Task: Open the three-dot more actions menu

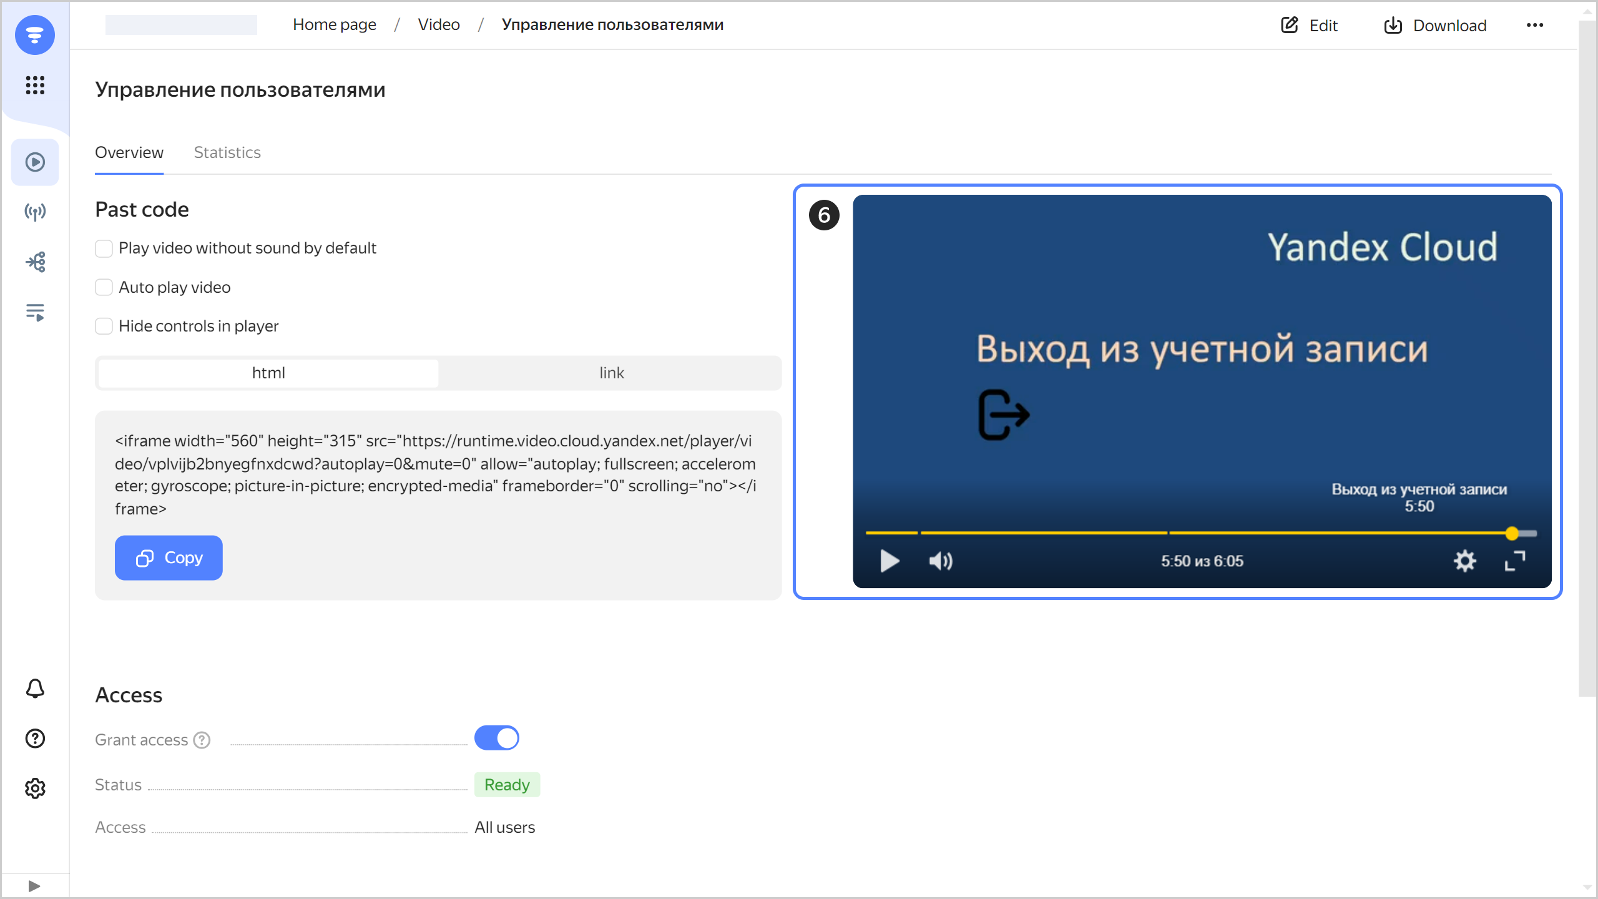Action: pyautogui.click(x=1535, y=25)
